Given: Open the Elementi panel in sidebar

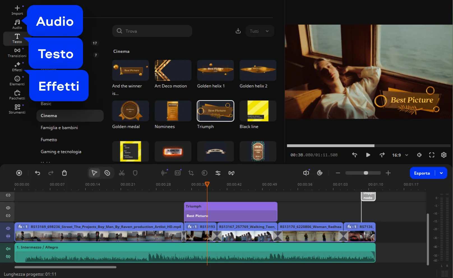Looking at the screenshot, I should [17, 81].
